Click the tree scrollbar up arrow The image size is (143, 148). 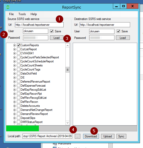[67, 46]
